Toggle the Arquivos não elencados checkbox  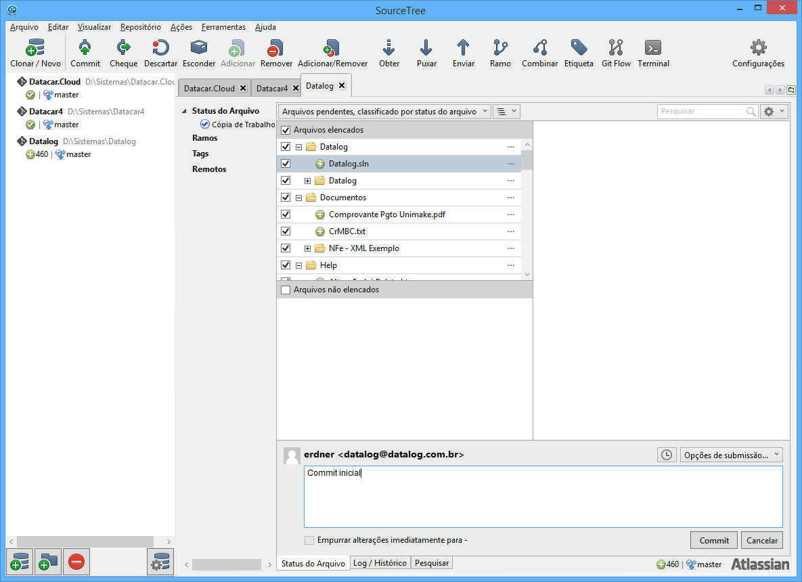pyautogui.click(x=286, y=290)
